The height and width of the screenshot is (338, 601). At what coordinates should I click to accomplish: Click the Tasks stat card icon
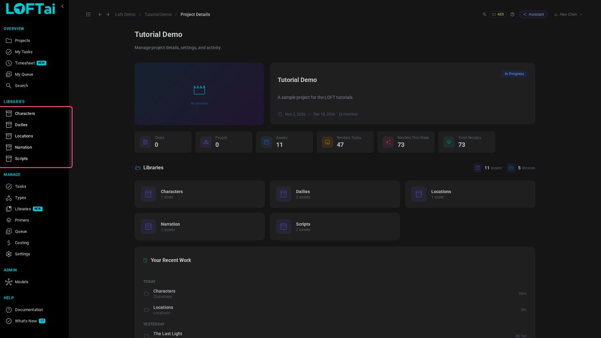pos(146,142)
